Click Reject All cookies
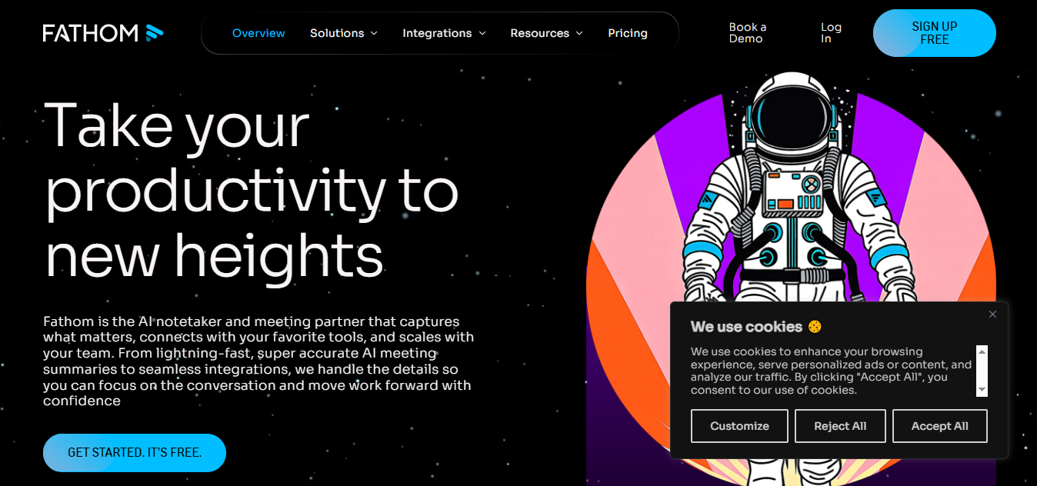Viewport: 1037px width, 486px height. tap(840, 426)
